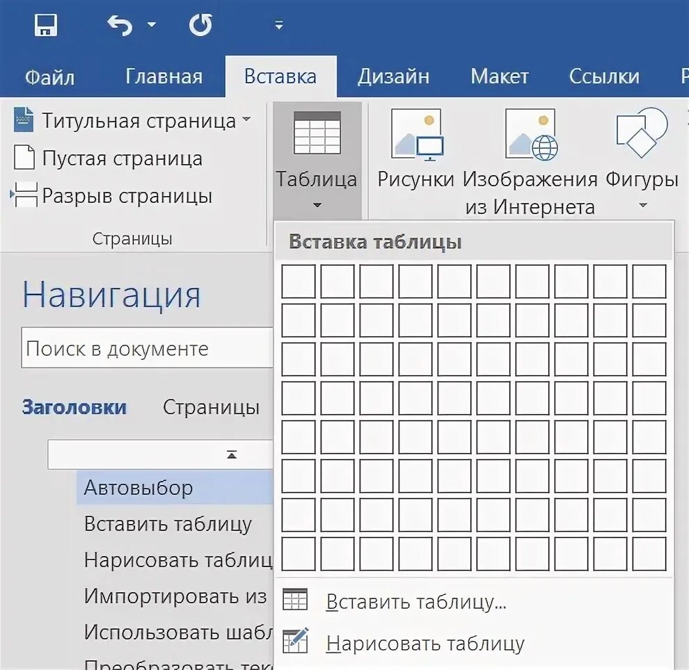Click the Рисунки picture icon
Screen dimensions: 689x670
tap(417, 134)
